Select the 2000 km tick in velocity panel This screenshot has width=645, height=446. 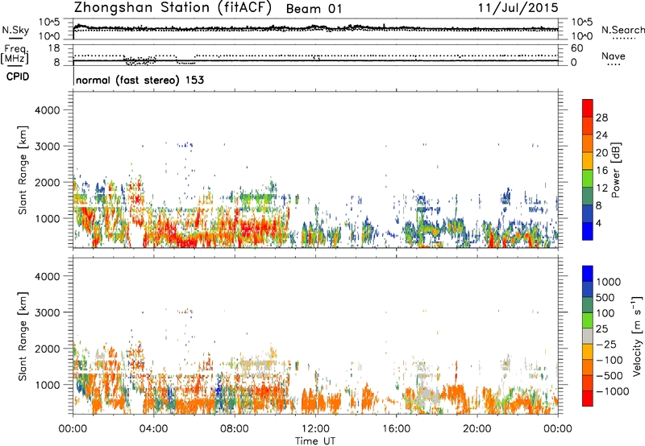[x=48, y=349]
